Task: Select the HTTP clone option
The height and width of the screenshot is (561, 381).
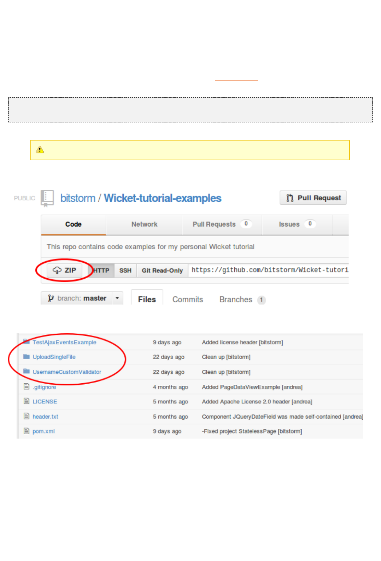Action: 101,270
